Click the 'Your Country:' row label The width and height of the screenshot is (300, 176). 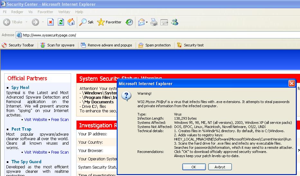(x=90, y=142)
